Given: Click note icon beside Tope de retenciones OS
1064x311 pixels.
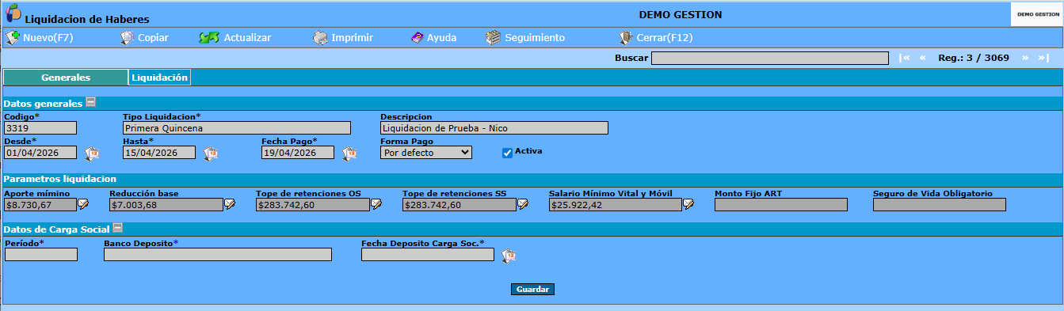Looking at the screenshot, I should tap(376, 204).
